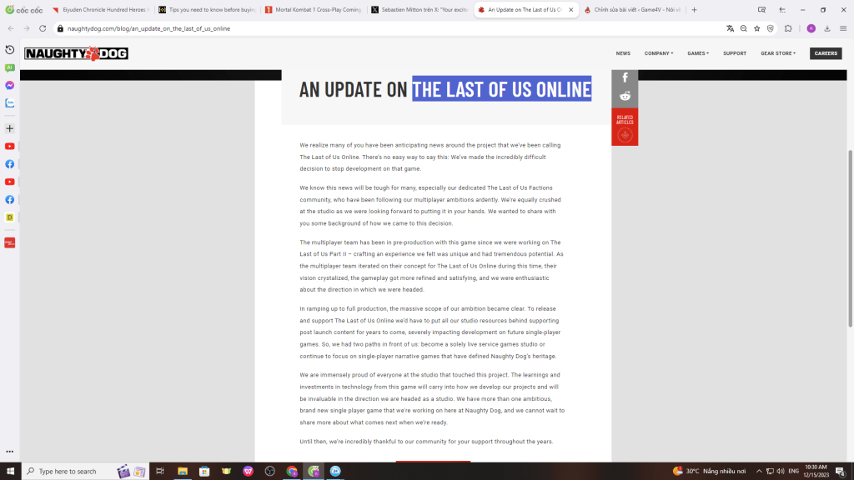This screenshot has height=480, width=854.
Task: Open the GAMES dropdown
Action: point(697,52)
